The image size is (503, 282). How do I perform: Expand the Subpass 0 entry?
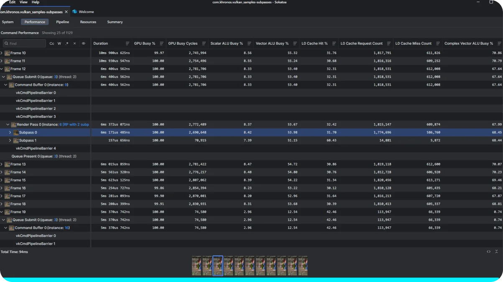coord(10,132)
